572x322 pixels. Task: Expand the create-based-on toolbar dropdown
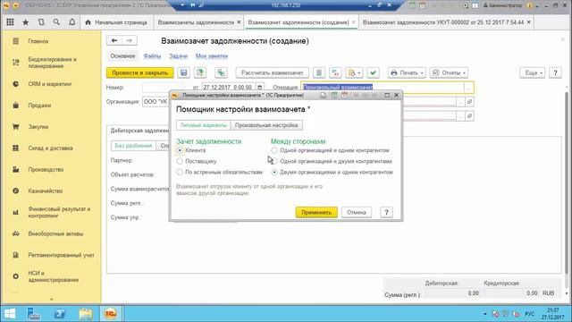click(x=354, y=72)
